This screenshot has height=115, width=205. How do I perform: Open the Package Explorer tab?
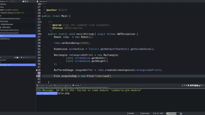(x=4, y=1)
